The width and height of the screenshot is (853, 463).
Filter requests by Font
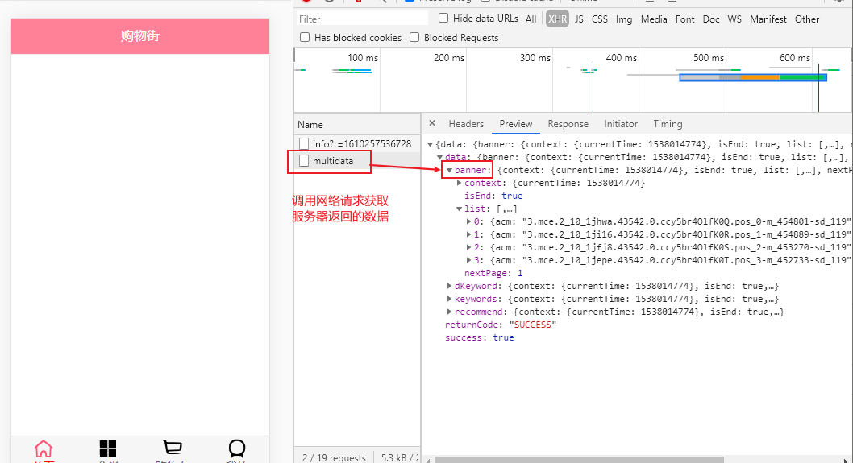[685, 19]
